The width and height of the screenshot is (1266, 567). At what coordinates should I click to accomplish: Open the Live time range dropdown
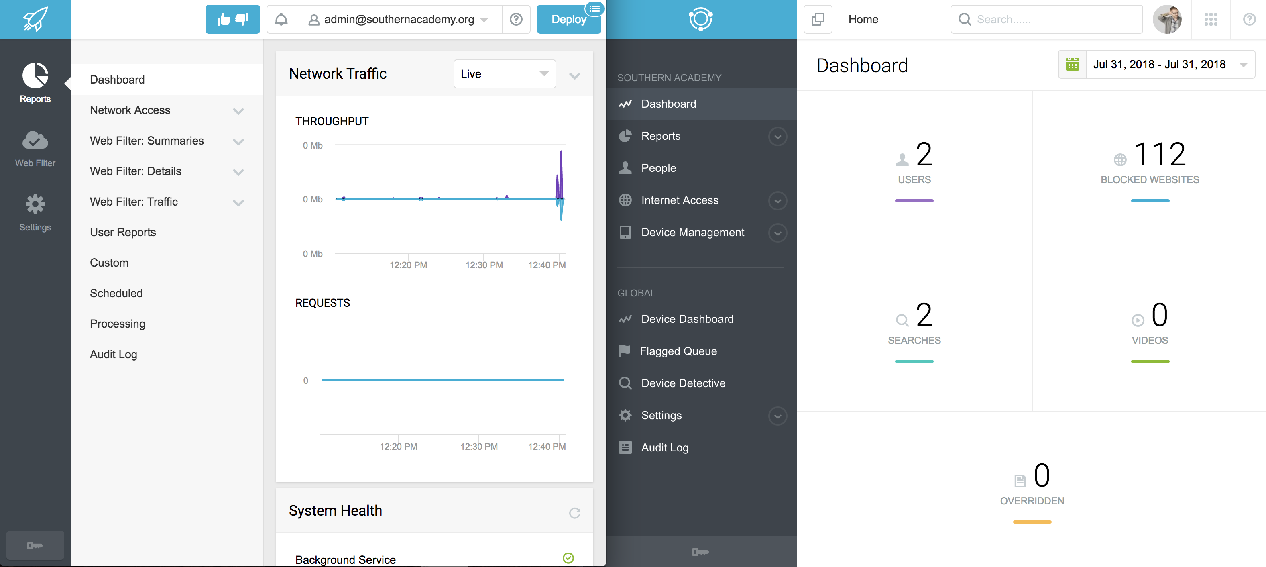coord(504,74)
